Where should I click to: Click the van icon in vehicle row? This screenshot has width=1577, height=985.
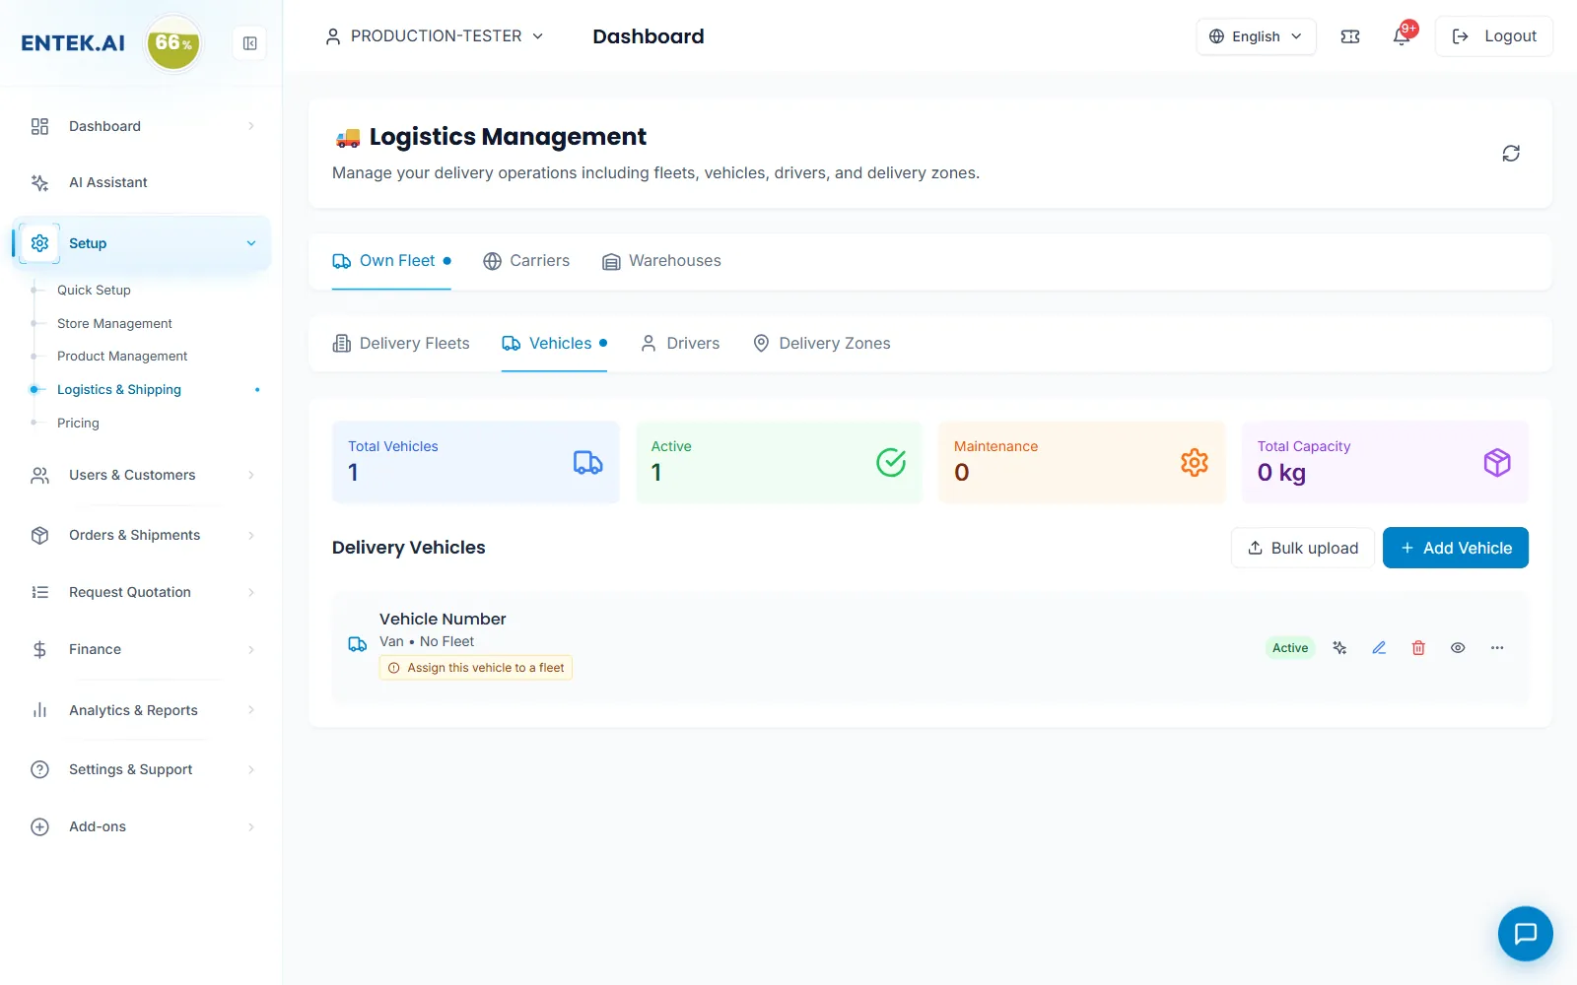[x=358, y=644]
